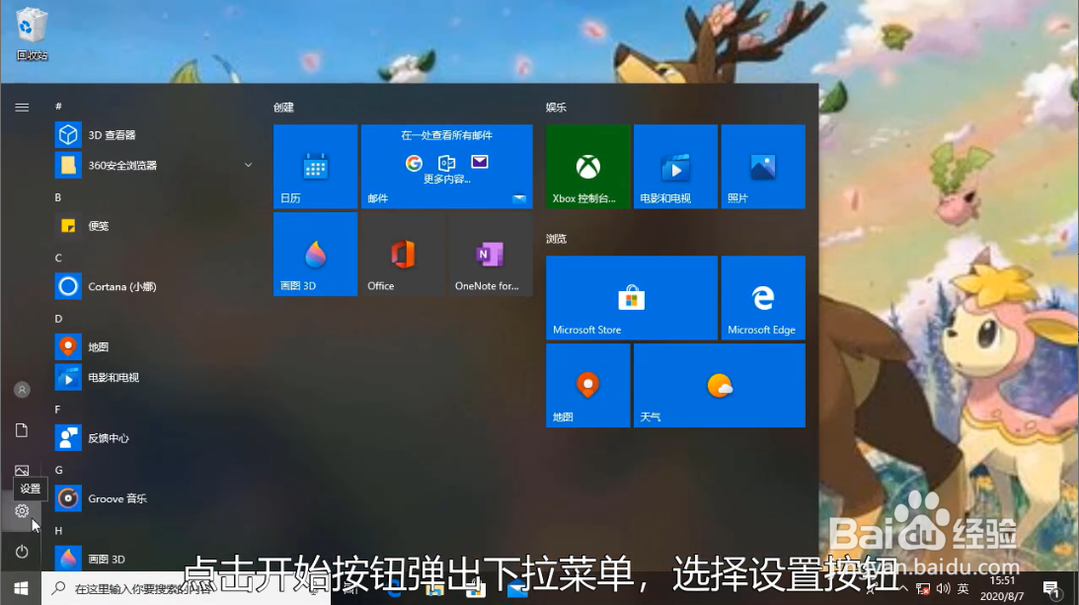The height and width of the screenshot is (605, 1079).
Task: Click the power button in Start sidebar
Action: (22, 552)
